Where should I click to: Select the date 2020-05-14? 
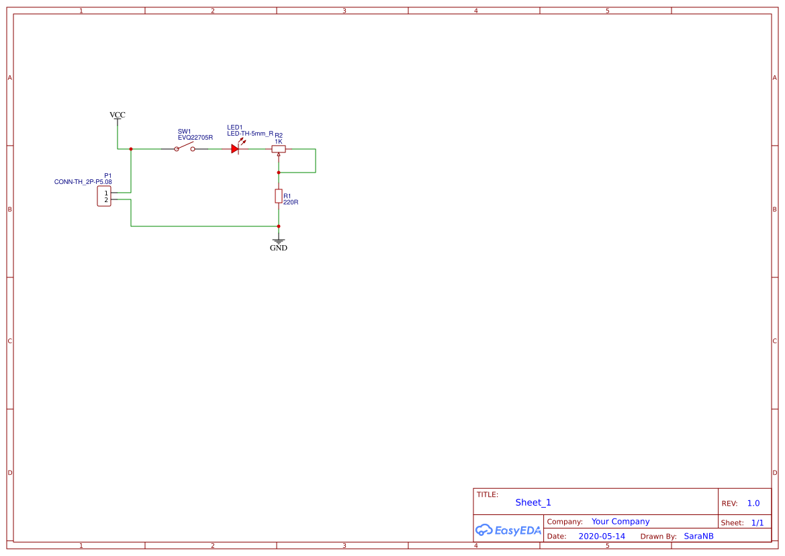(x=602, y=537)
